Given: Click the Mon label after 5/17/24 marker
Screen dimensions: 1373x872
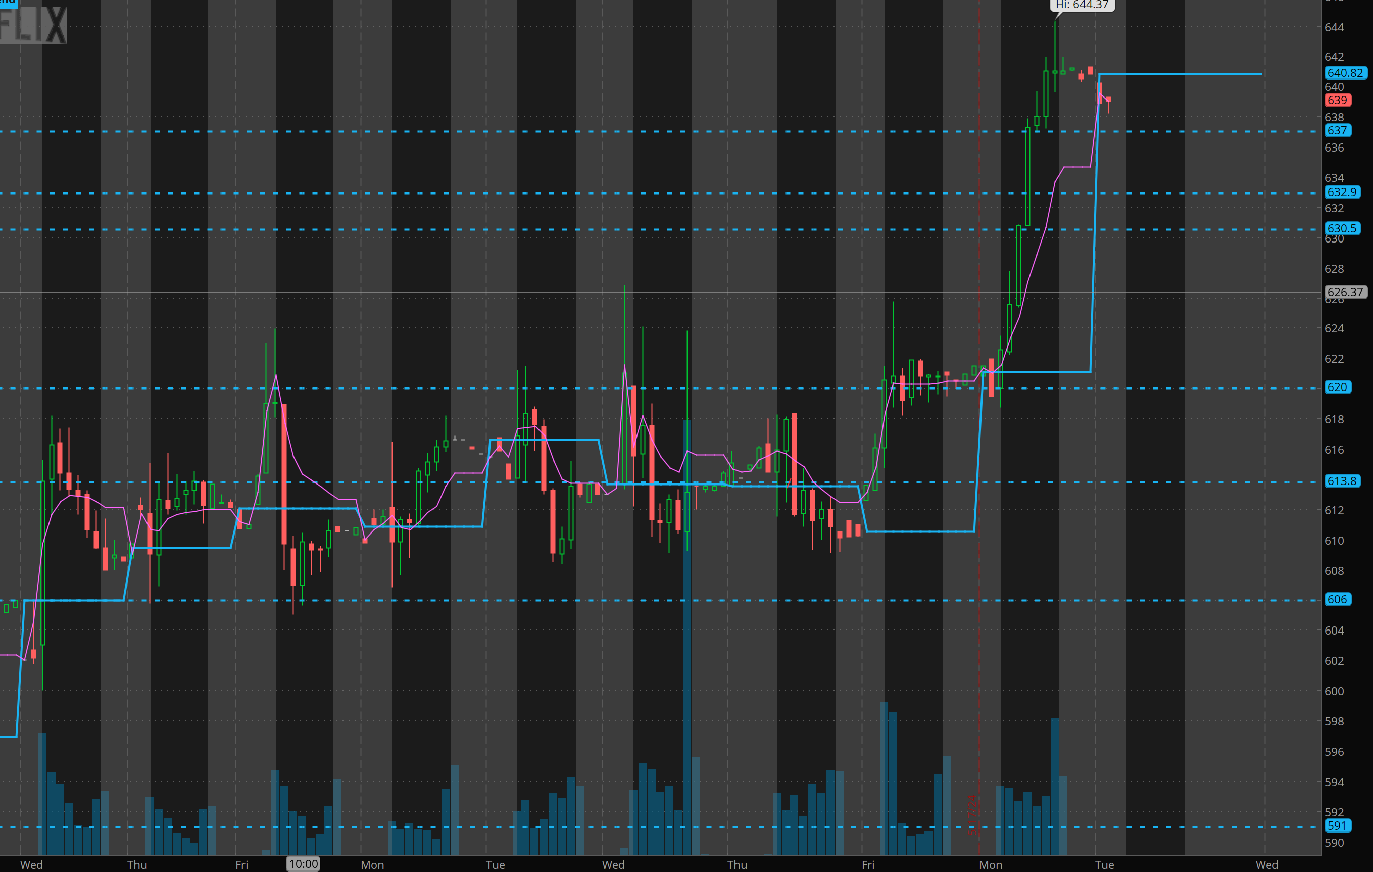Looking at the screenshot, I should pos(991,865).
